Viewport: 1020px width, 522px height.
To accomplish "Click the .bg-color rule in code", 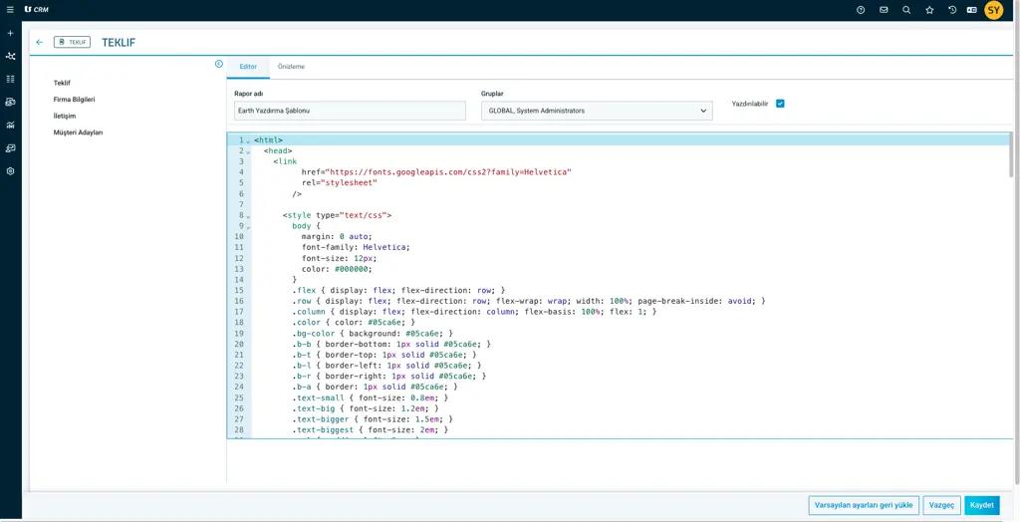I will click(373, 334).
